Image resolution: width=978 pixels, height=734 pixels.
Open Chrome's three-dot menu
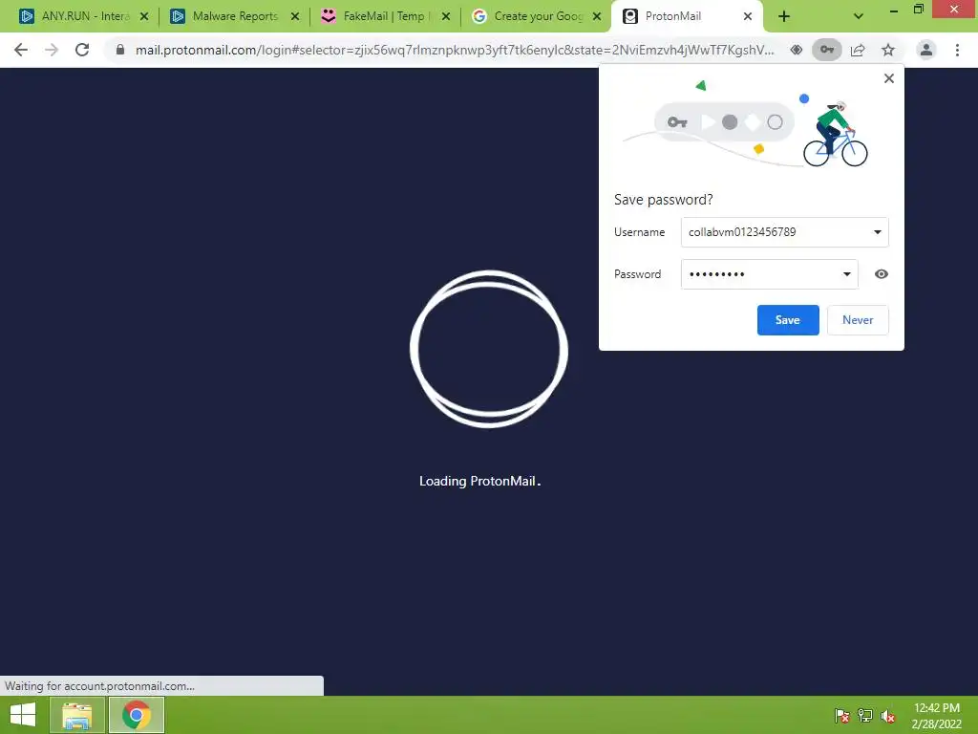click(x=957, y=50)
